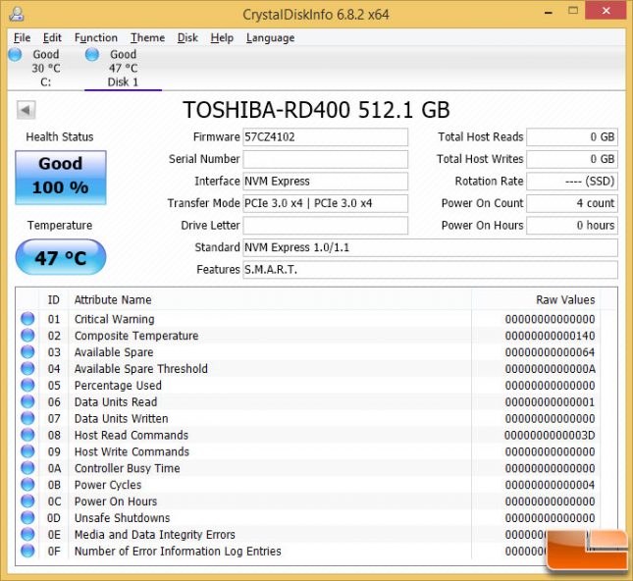
Task: Click the 47 °C temperature button
Action: pyautogui.click(x=61, y=257)
